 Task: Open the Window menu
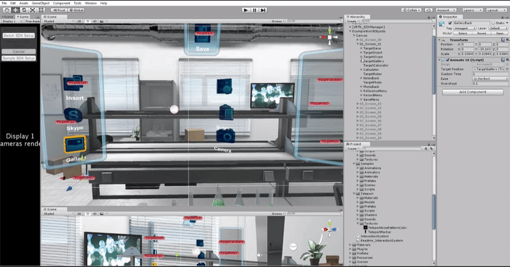91,3
